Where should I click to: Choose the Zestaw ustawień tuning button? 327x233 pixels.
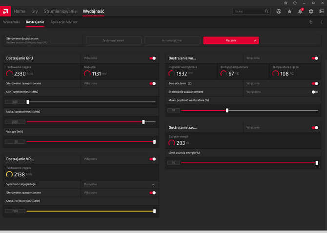point(114,40)
